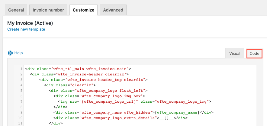Click line number 10 in the gutter
This screenshot has width=267, height=126.
click(21, 118)
